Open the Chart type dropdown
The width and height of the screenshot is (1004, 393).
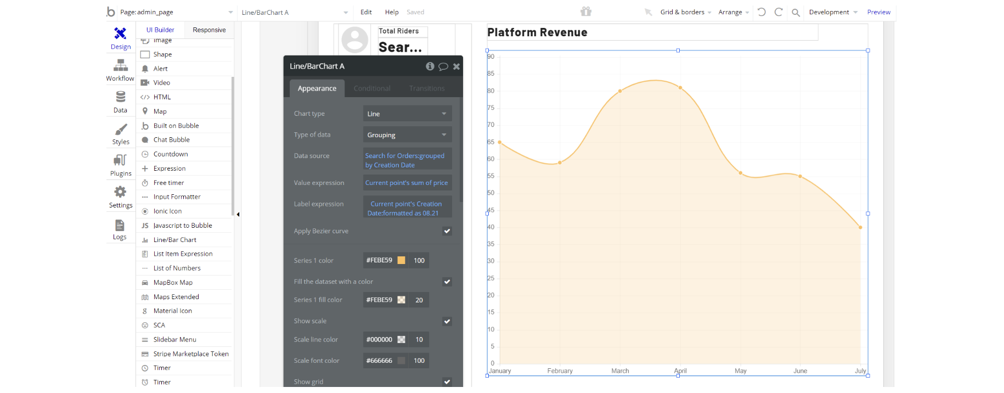tap(407, 114)
